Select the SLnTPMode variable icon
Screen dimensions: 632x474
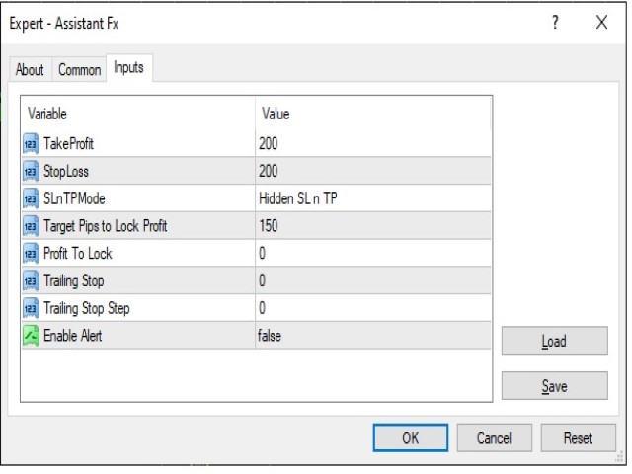(31, 198)
